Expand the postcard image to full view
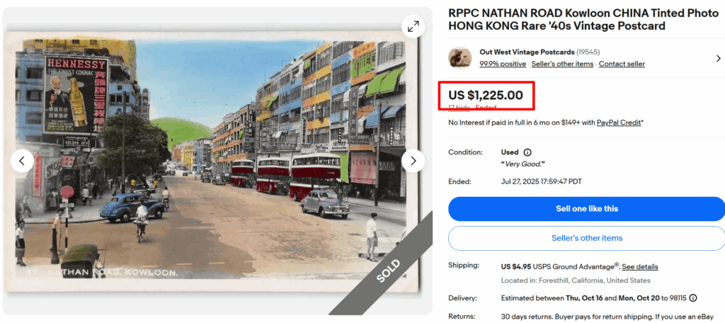Viewport: 725px width, 323px height. (413, 27)
